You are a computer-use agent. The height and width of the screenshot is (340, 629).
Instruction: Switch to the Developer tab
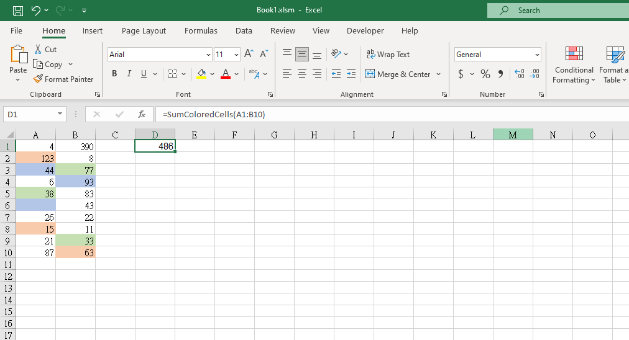[x=365, y=31]
